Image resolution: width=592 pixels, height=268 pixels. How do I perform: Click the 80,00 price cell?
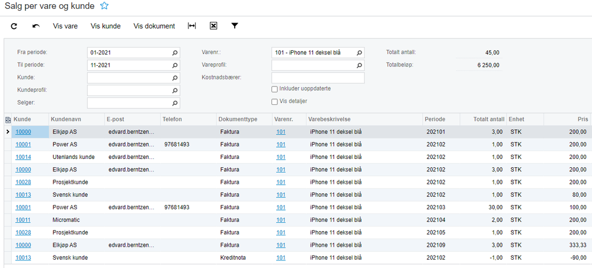tap(567, 194)
